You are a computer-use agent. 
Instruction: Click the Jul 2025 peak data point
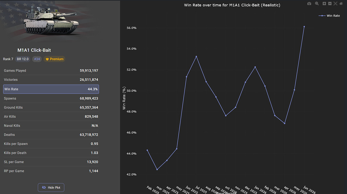click(196, 57)
